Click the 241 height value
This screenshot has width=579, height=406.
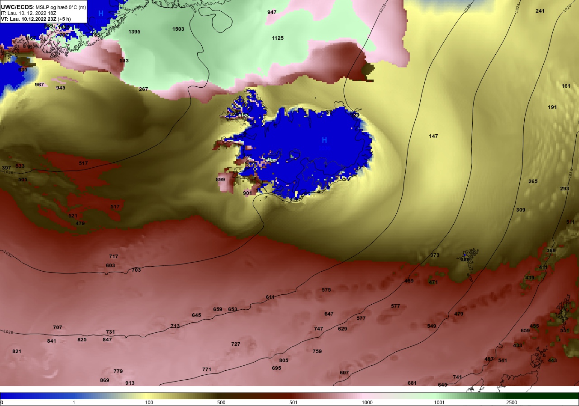tap(540, 11)
